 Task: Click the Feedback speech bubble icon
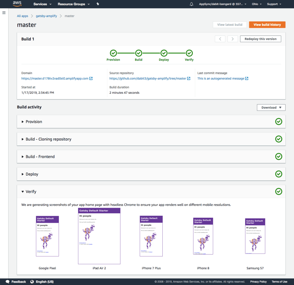pos(7,282)
